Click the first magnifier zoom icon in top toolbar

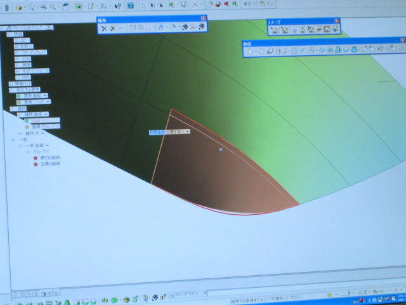pos(31,8)
